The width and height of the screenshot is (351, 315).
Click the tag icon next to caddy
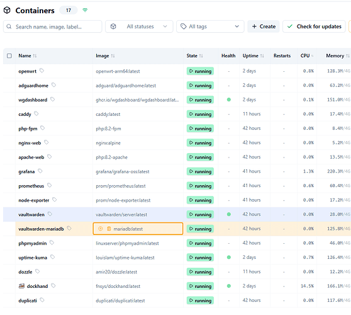(36, 113)
